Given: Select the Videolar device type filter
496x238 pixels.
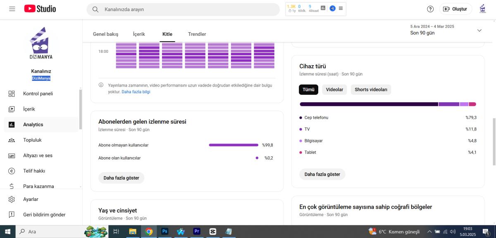Looking at the screenshot, I should [x=334, y=90].
